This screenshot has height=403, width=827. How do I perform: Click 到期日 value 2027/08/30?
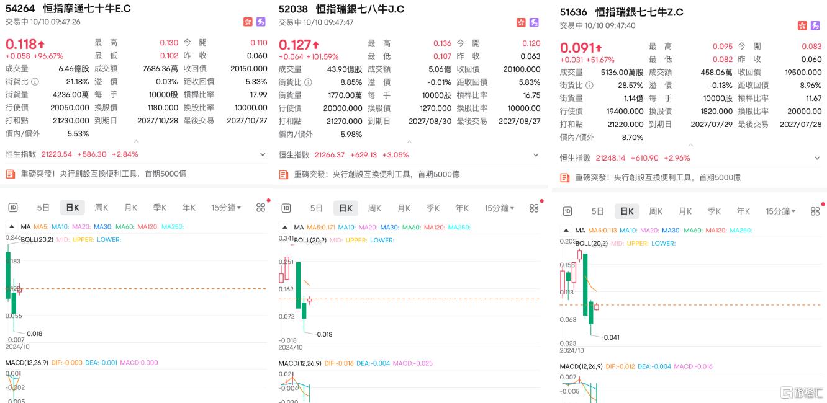pos(428,121)
